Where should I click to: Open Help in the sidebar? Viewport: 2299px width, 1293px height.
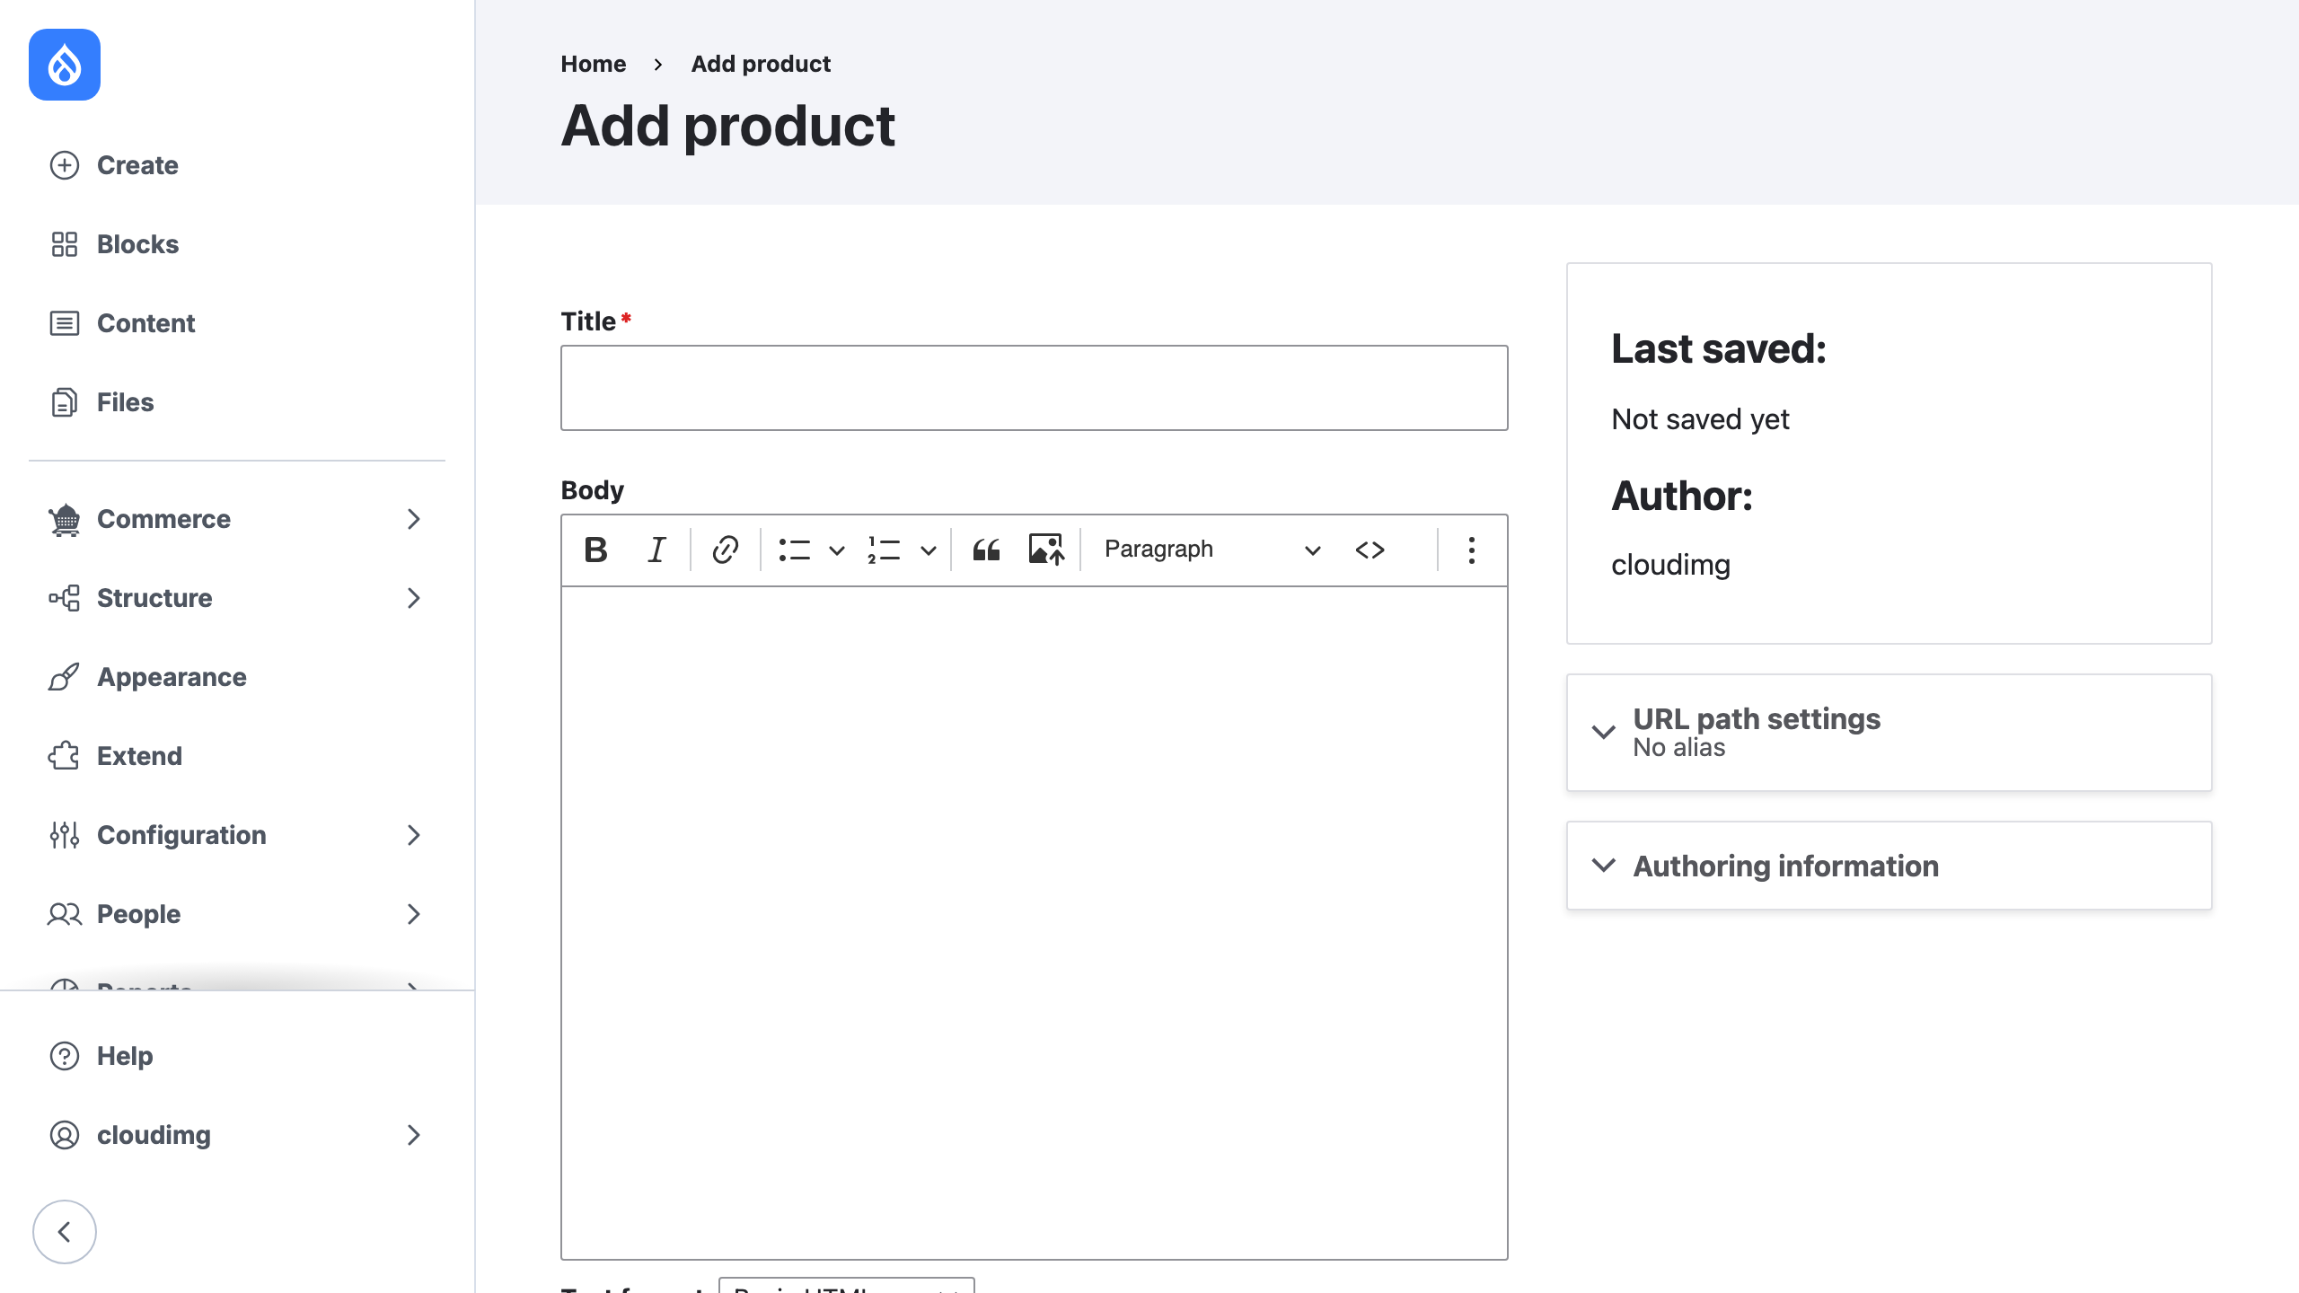(237, 1056)
